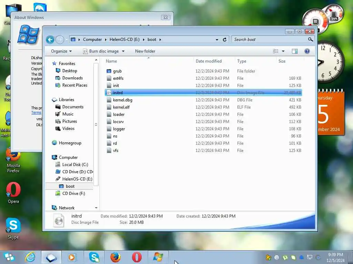Open Firefox from the taskbar

click(x=115, y=257)
